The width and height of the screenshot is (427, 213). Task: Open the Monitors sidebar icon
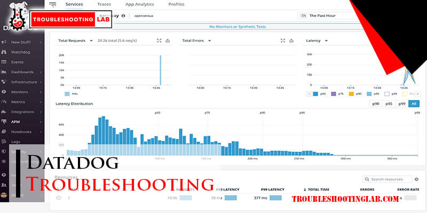[4, 92]
